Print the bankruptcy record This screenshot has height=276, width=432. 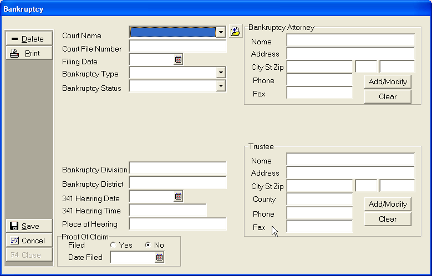29,53
